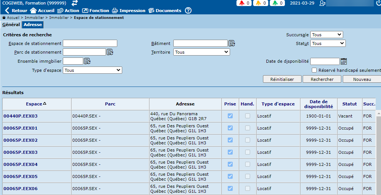Click the Rechercher button
The image size is (381, 195).
(322, 79)
